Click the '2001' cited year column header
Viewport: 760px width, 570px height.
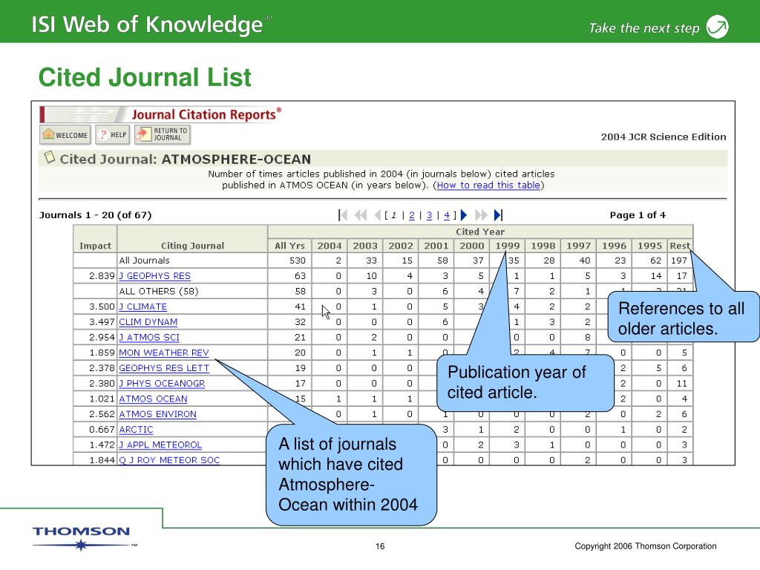436,246
